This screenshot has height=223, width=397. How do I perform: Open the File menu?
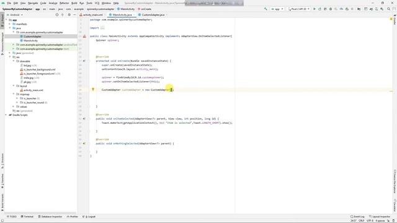coord(9,3)
